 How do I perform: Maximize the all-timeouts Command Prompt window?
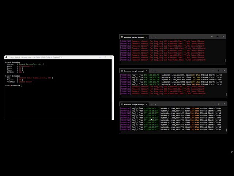coord(218,37)
